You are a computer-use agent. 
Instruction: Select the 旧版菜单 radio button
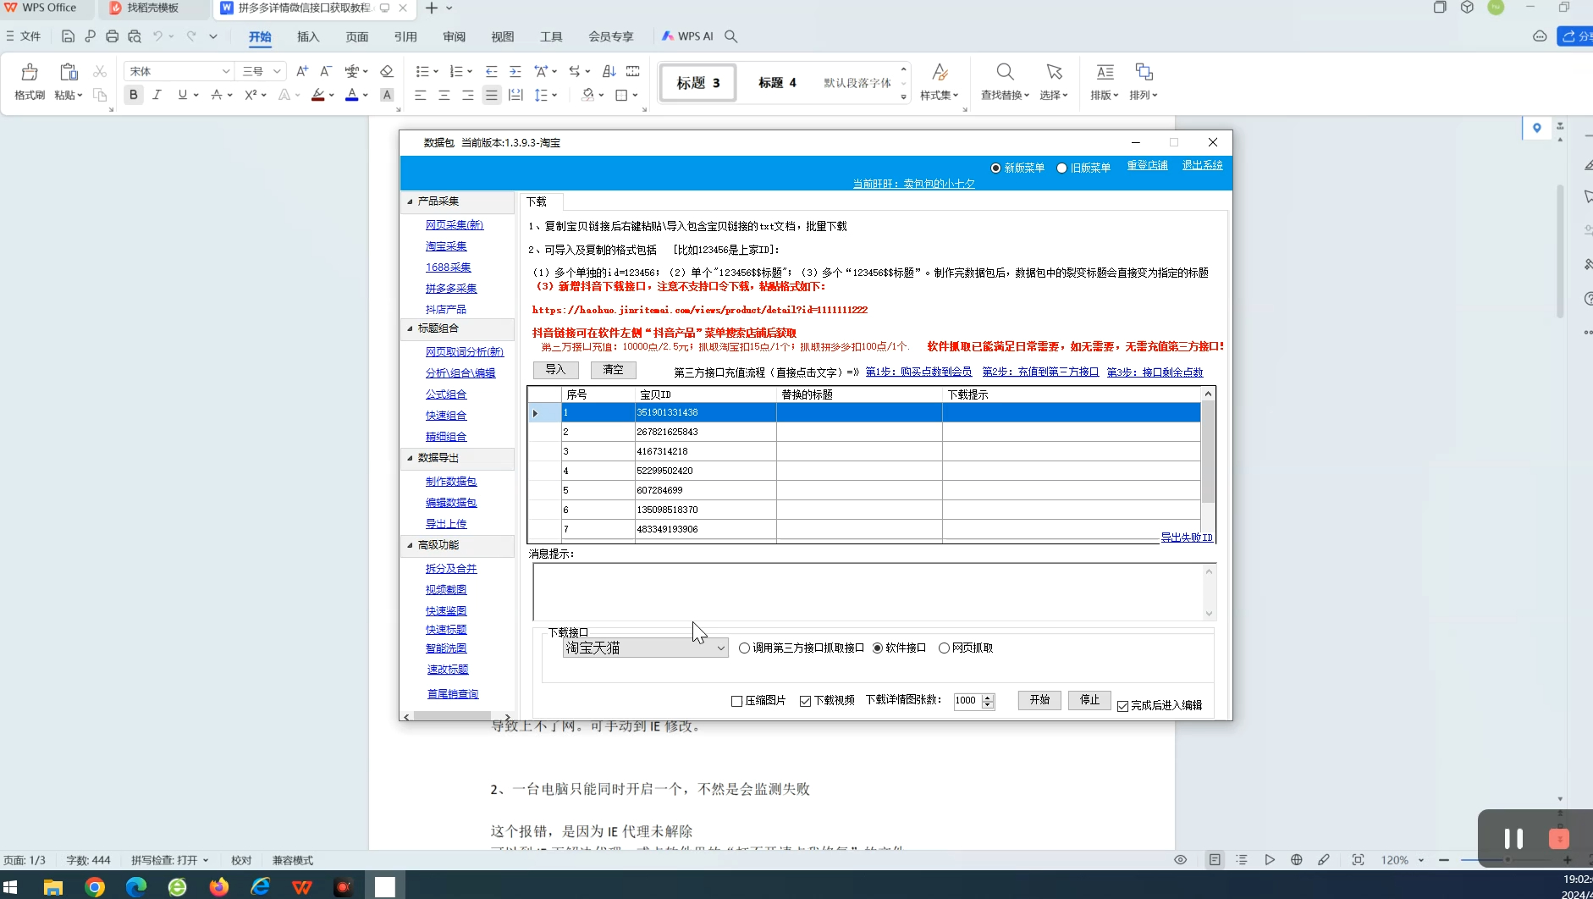(x=1061, y=168)
